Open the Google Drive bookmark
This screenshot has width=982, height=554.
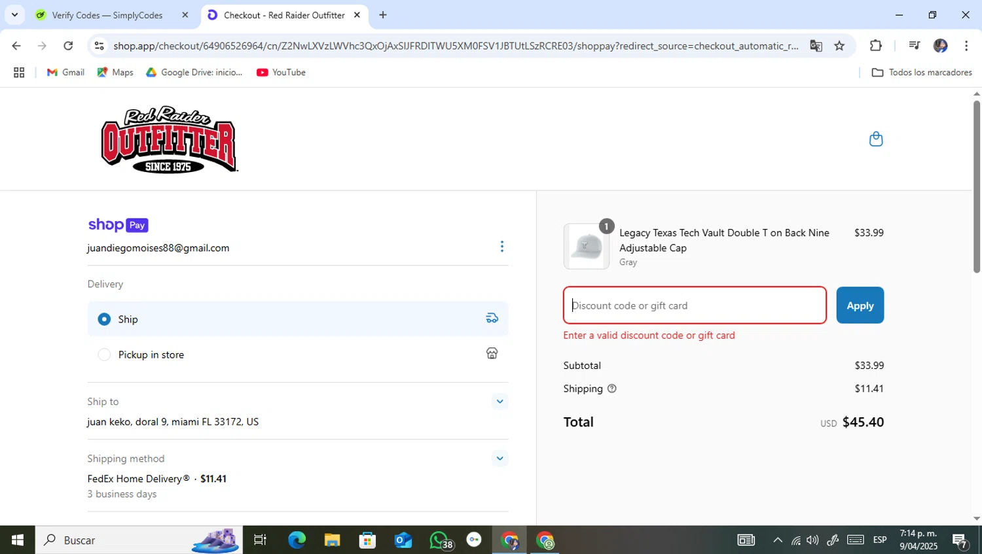(x=194, y=73)
